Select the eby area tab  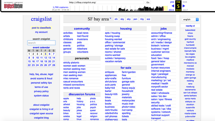pos(129,19)
